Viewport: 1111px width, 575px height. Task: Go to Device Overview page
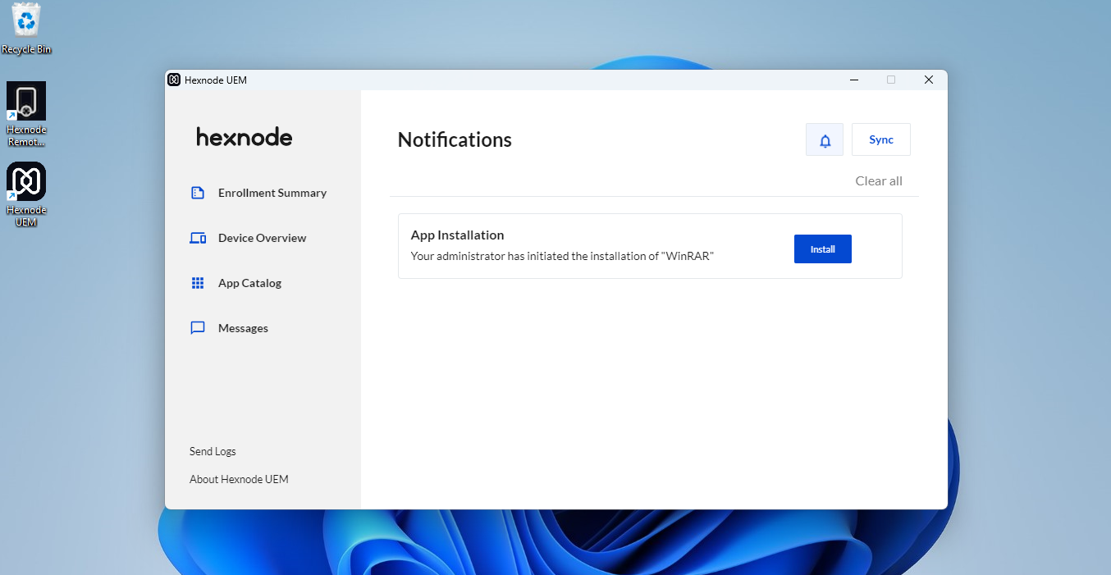coord(262,238)
